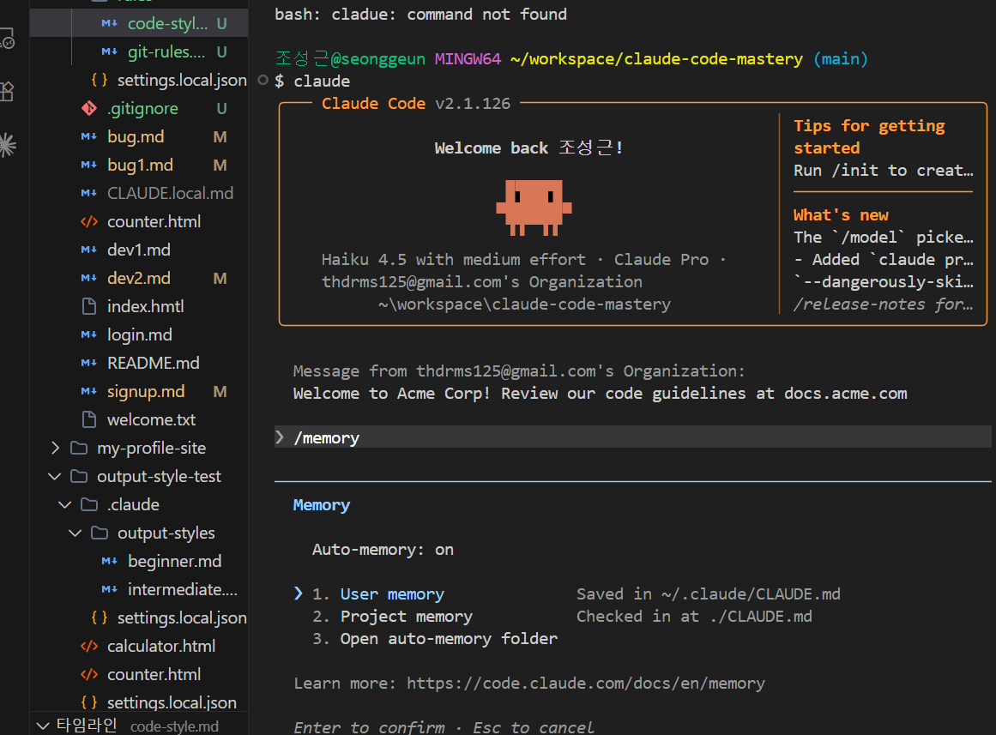Open settings.local.json under output-styles folder

(183, 618)
